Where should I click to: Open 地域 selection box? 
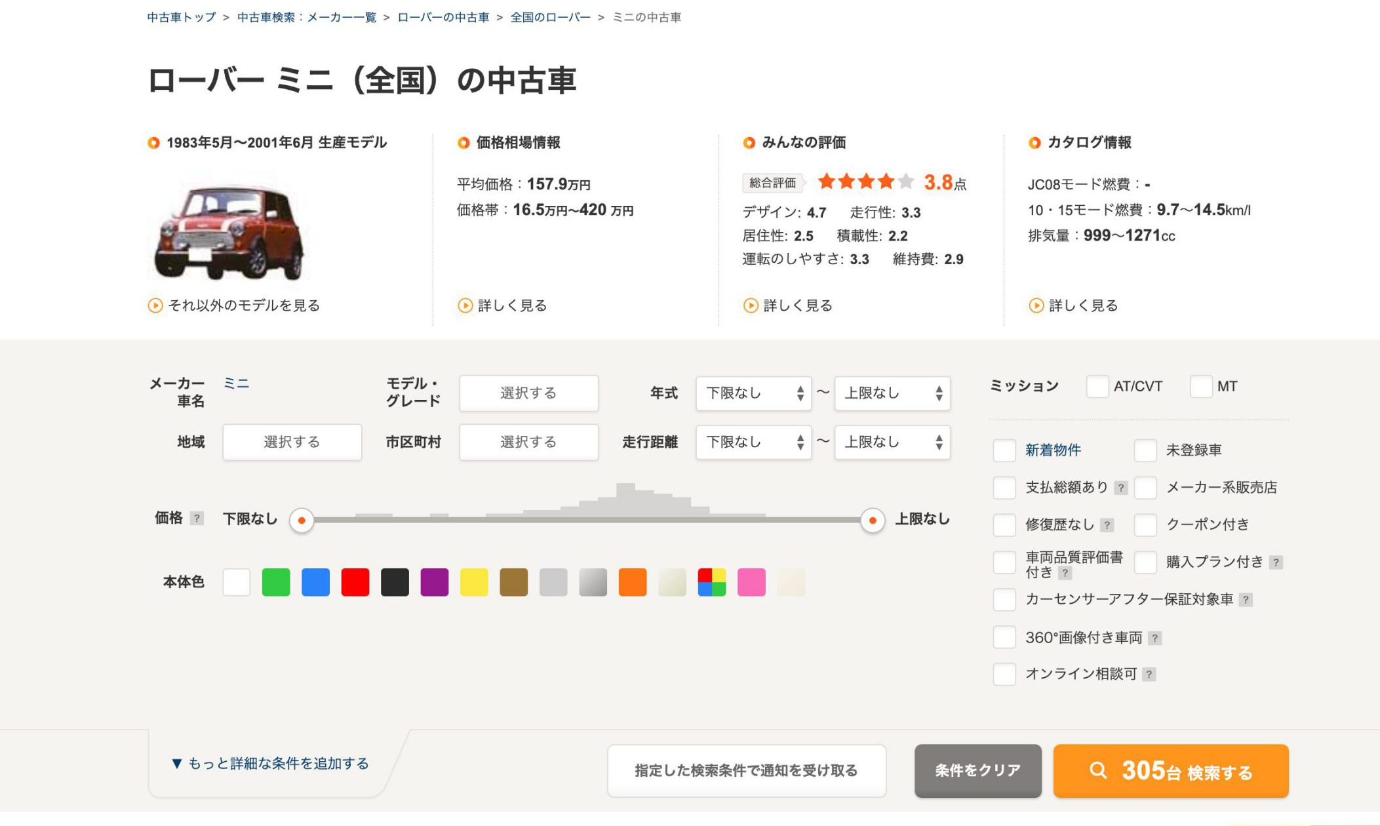(x=292, y=442)
